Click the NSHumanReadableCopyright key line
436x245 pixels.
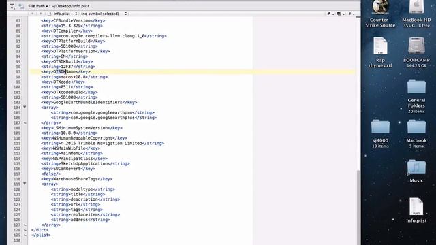tap(84, 138)
